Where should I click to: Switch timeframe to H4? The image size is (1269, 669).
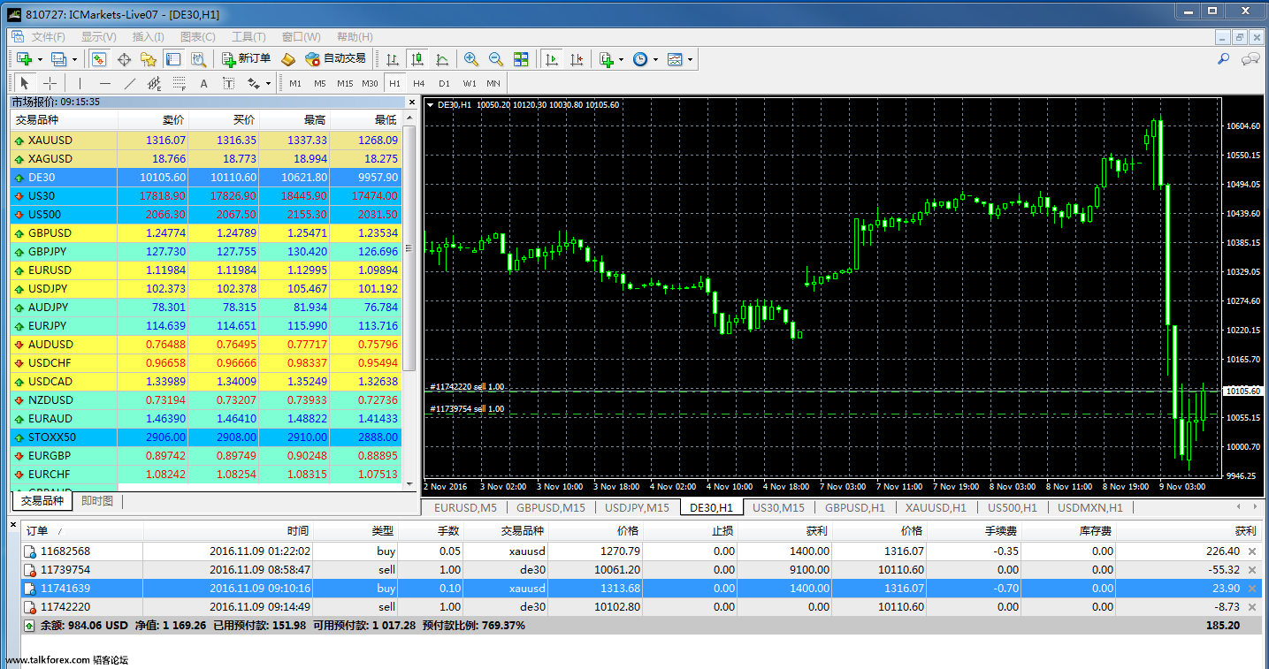pos(419,83)
